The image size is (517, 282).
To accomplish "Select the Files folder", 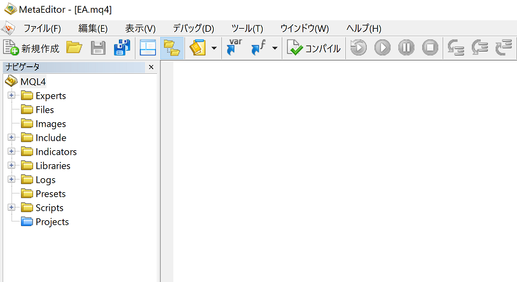I will click(45, 109).
